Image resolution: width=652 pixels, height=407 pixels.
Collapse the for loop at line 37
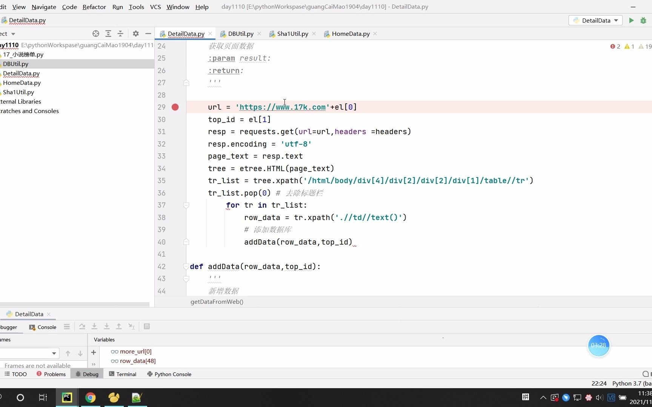point(186,205)
